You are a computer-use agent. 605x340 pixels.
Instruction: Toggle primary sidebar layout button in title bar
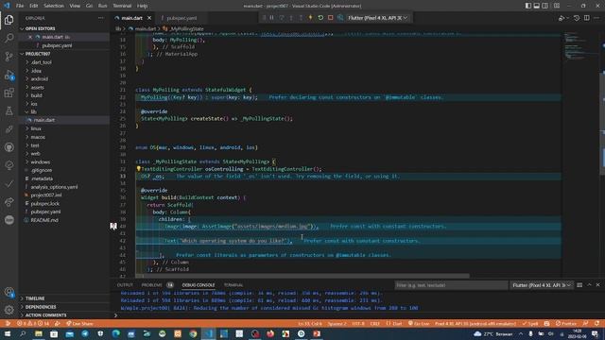pyautogui.click(x=527, y=6)
